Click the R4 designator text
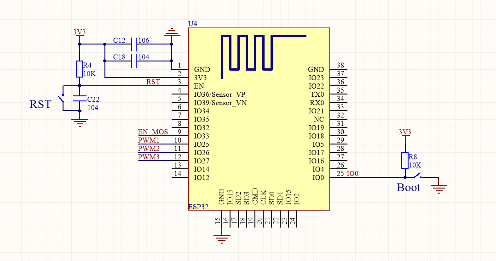The width and height of the screenshot is (496, 261). click(x=87, y=65)
